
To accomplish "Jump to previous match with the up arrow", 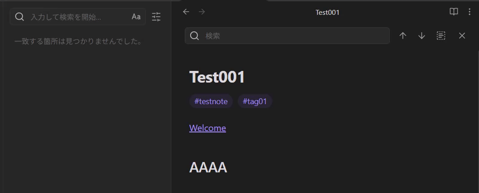I will click(x=403, y=36).
